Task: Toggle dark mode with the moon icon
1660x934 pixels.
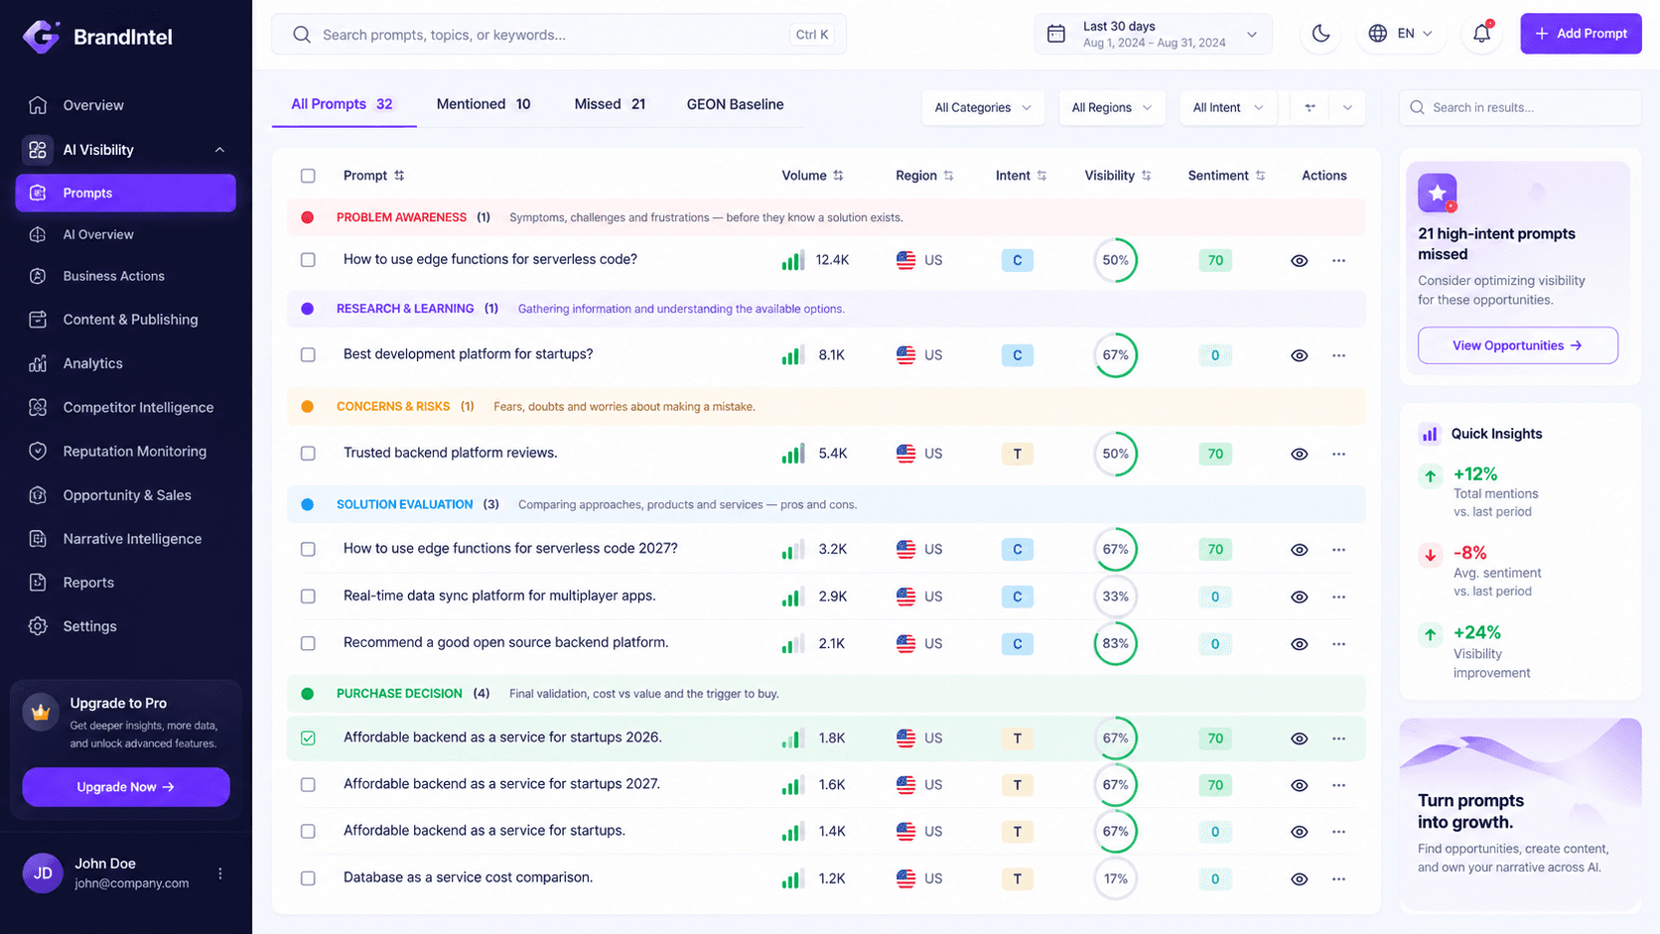Action: 1320,34
